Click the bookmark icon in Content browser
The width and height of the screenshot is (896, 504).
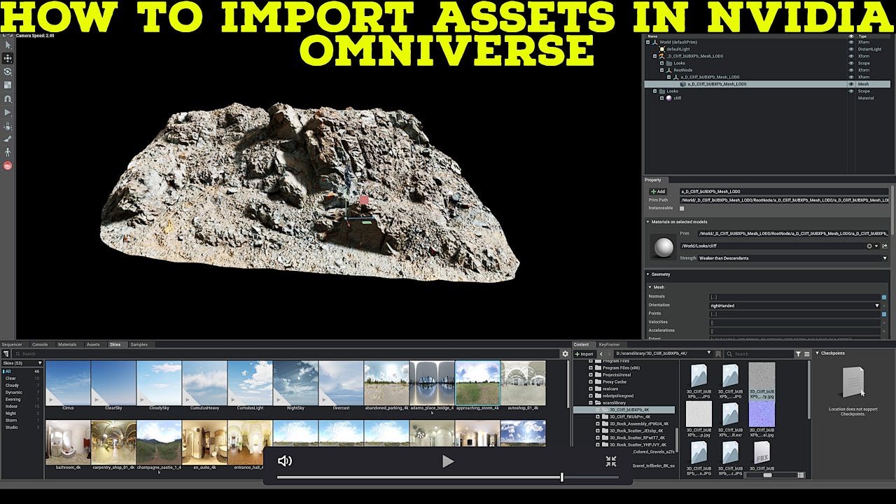click(x=718, y=354)
